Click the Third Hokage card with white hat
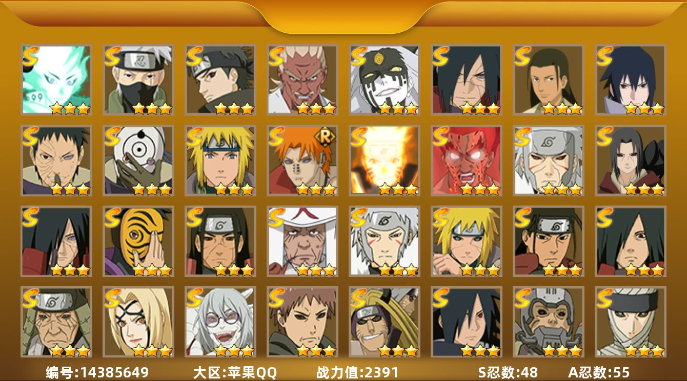The image size is (687, 381). click(x=302, y=241)
